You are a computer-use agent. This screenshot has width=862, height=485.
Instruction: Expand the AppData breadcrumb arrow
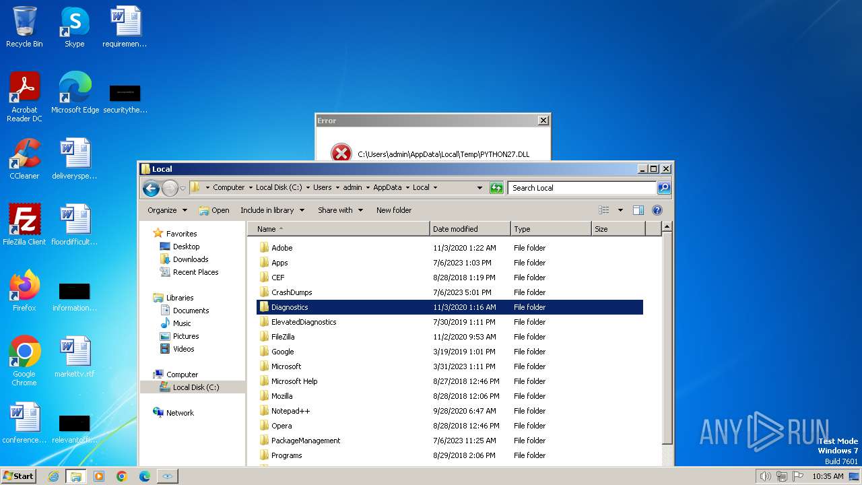[x=406, y=188]
